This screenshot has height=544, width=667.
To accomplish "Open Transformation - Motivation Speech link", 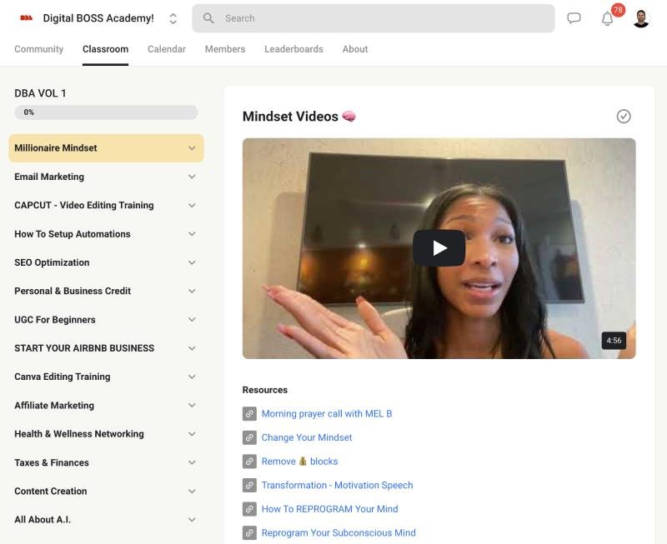I will tap(337, 485).
